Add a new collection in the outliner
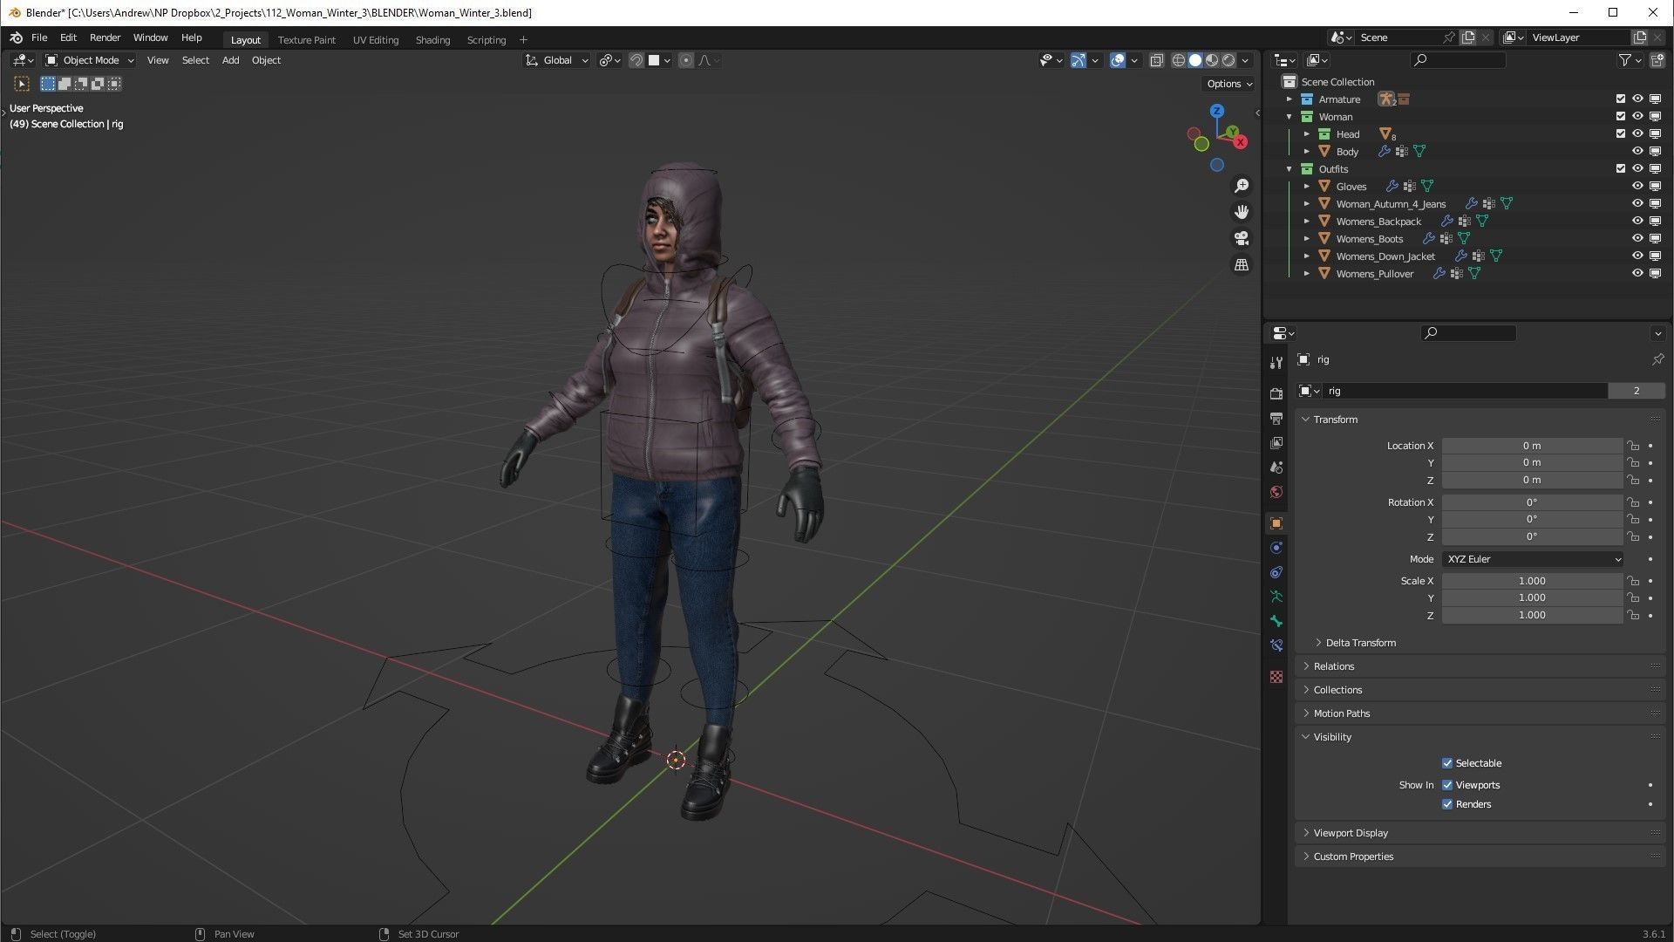The height and width of the screenshot is (942, 1674). tap(1656, 60)
